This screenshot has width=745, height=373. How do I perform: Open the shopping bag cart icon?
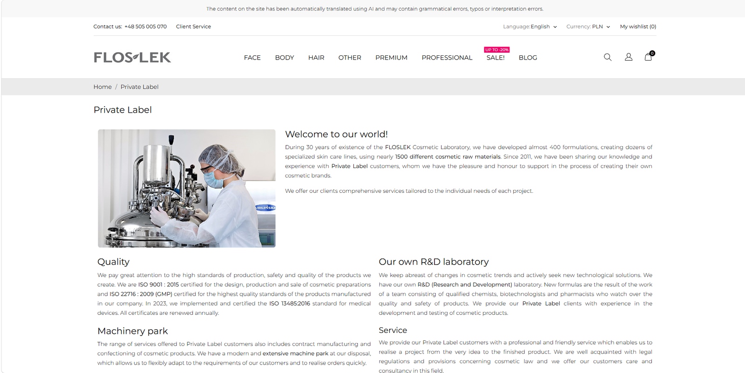click(x=649, y=56)
